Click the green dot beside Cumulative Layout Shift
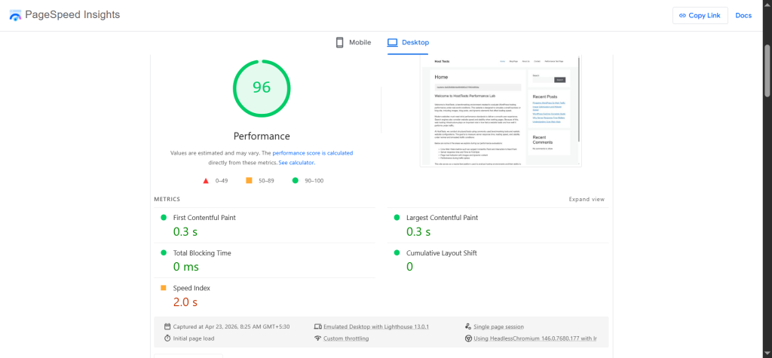This screenshot has height=358, width=772. point(396,253)
